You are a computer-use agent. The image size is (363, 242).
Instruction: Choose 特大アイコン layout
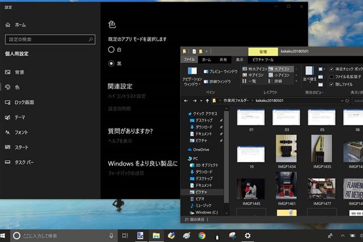click(x=255, y=69)
